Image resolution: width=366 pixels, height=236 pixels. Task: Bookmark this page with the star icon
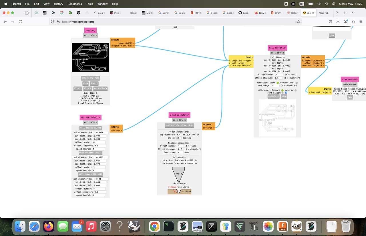coord(298,22)
